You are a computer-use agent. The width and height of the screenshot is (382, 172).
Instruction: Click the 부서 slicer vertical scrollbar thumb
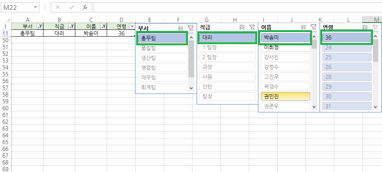(x=191, y=59)
